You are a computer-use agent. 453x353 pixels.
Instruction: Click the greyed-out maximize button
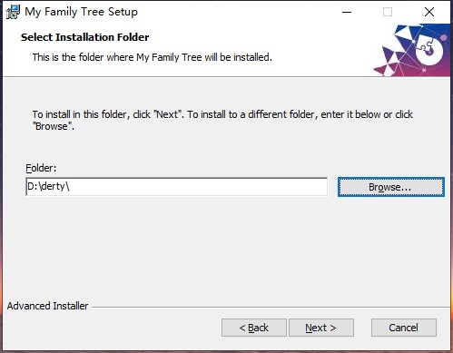click(388, 12)
